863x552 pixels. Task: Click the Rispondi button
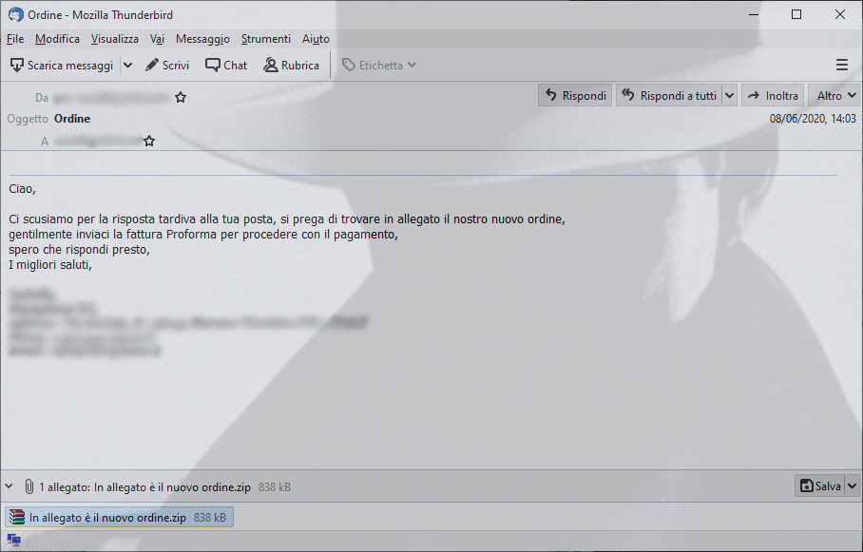(x=575, y=96)
